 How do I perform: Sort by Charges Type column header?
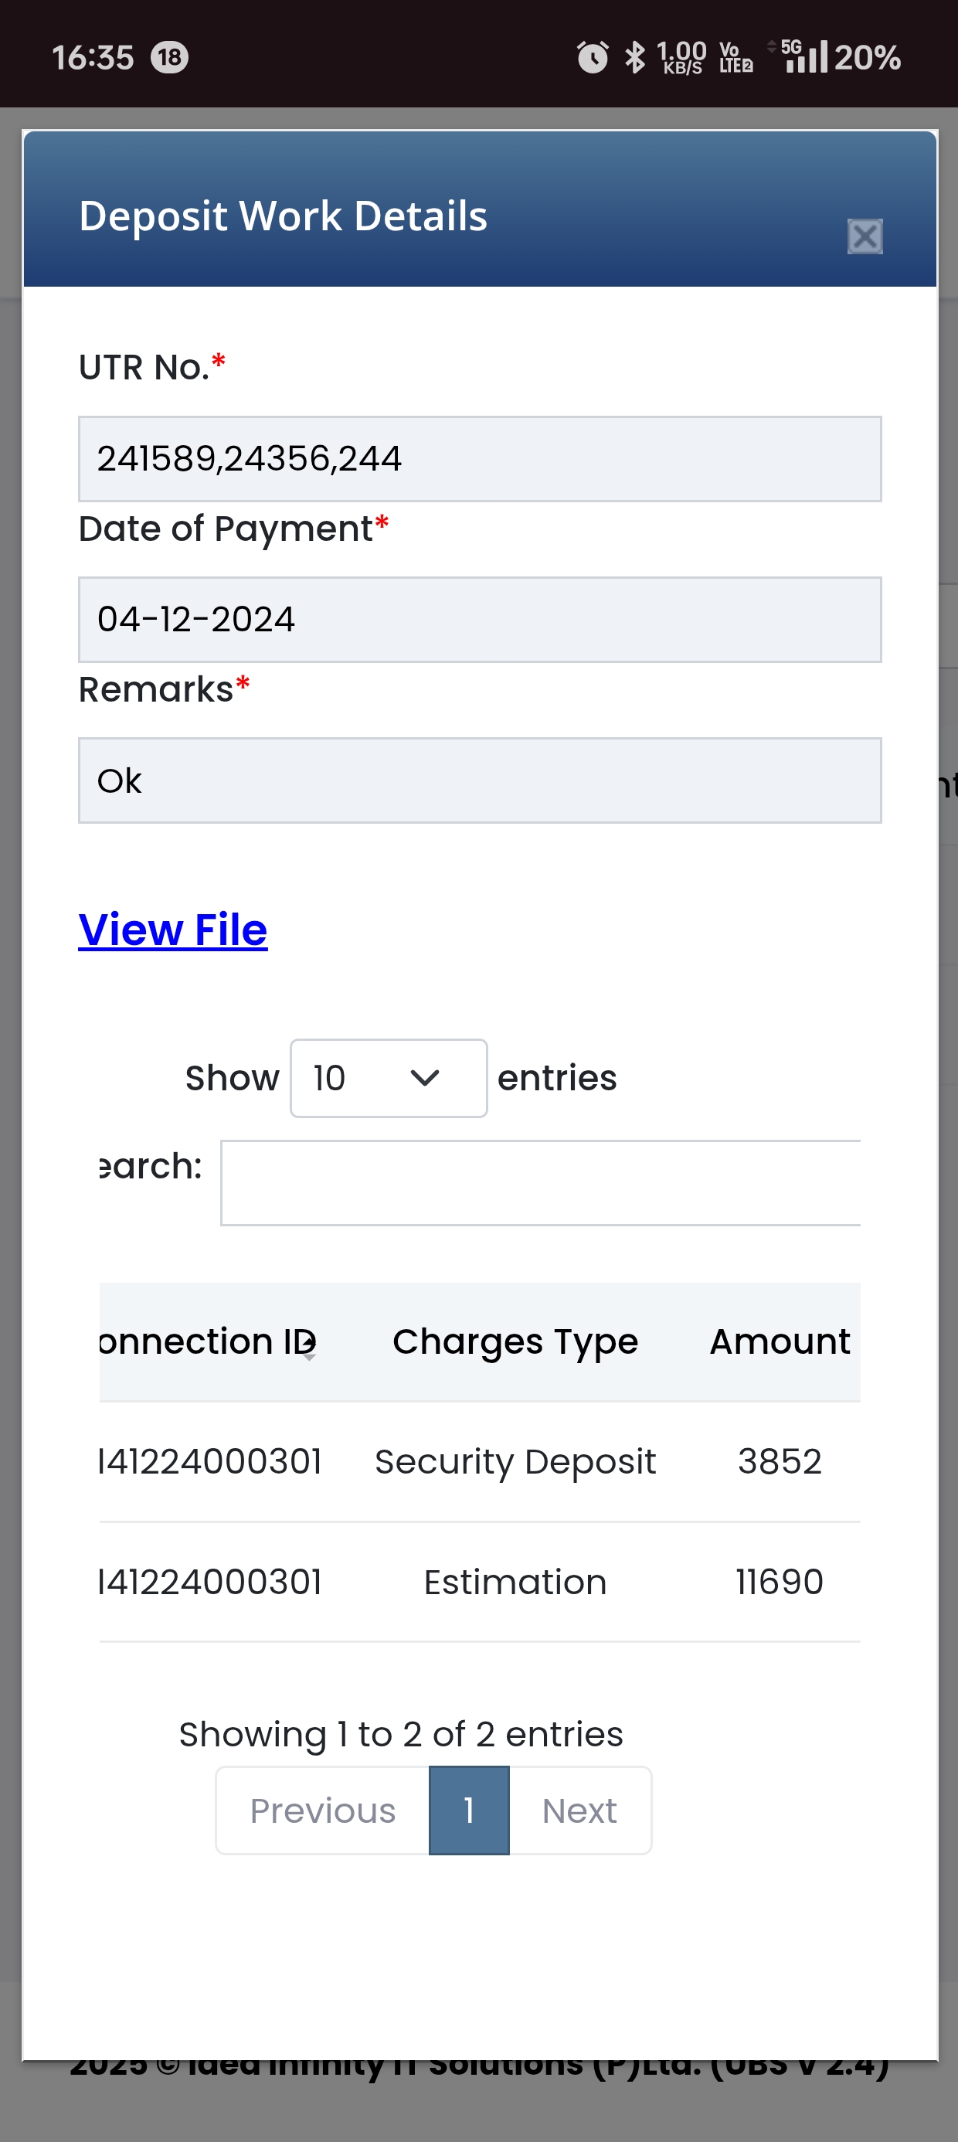515,1342
